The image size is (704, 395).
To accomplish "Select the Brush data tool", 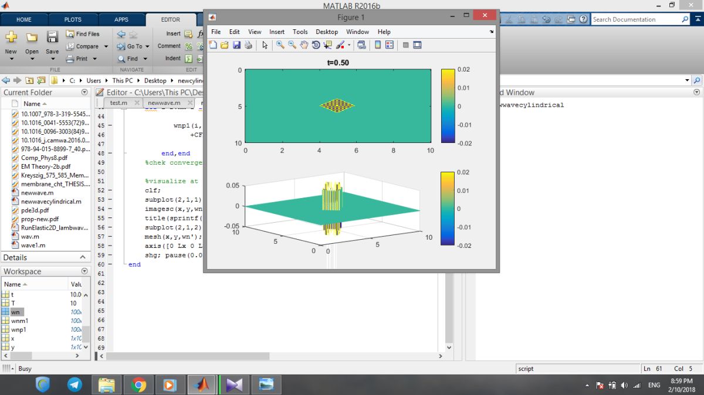I will pyautogui.click(x=340, y=45).
